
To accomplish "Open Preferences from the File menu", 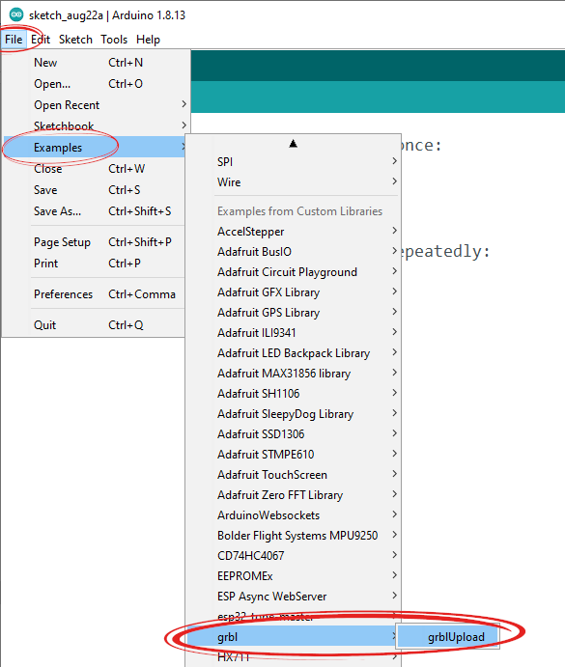I will click(x=95, y=294).
